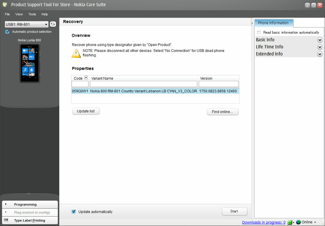Toggle Automatic product selection checkbox

7,32
